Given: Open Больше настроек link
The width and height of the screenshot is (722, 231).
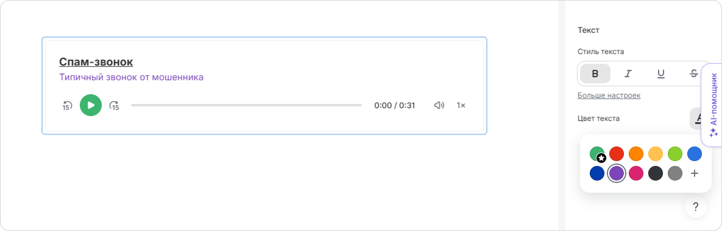Looking at the screenshot, I should point(609,95).
